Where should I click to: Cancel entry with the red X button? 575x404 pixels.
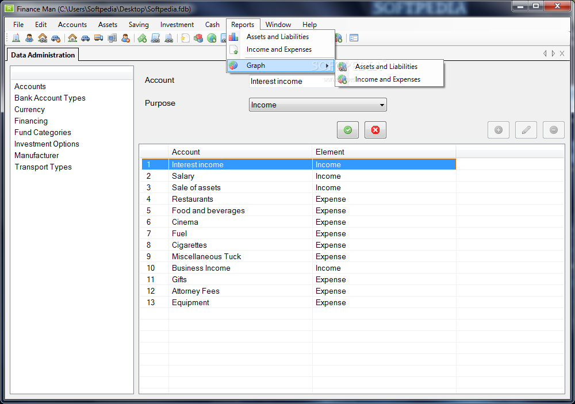coord(375,130)
